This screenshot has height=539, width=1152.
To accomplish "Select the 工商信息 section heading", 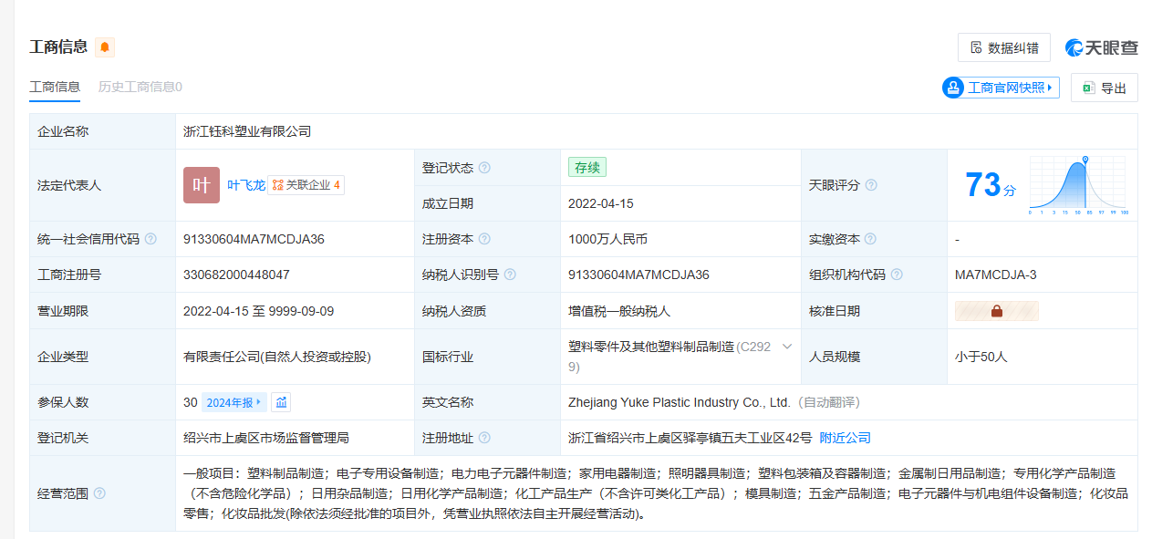I will coord(58,47).
